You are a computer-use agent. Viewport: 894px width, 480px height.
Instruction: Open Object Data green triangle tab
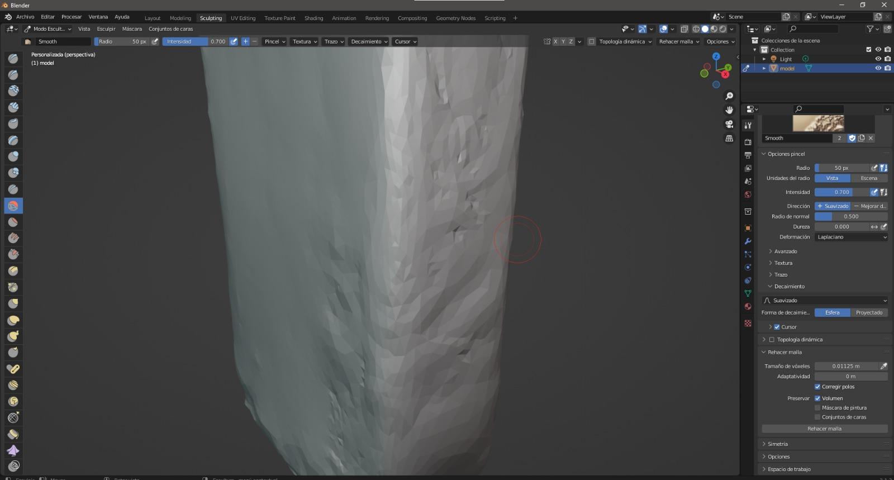coord(748,293)
